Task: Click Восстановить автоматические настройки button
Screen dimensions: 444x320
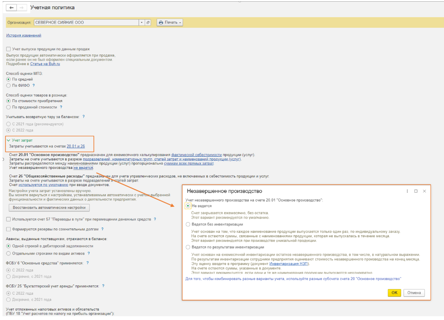Action: point(49,208)
